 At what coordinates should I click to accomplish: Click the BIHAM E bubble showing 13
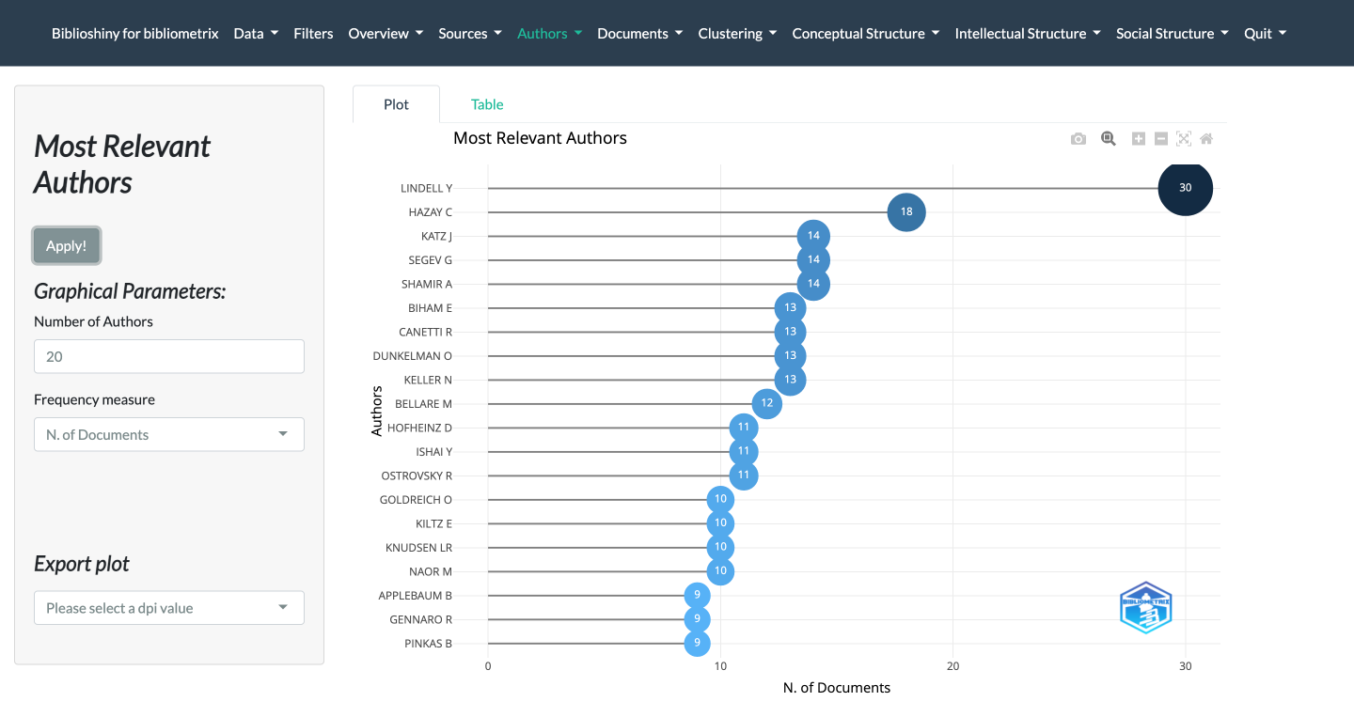[x=790, y=307]
